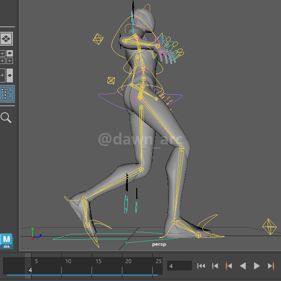The width and height of the screenshot is (281, 281).
Task: Click the persp camera label
Action: point(159,244)
